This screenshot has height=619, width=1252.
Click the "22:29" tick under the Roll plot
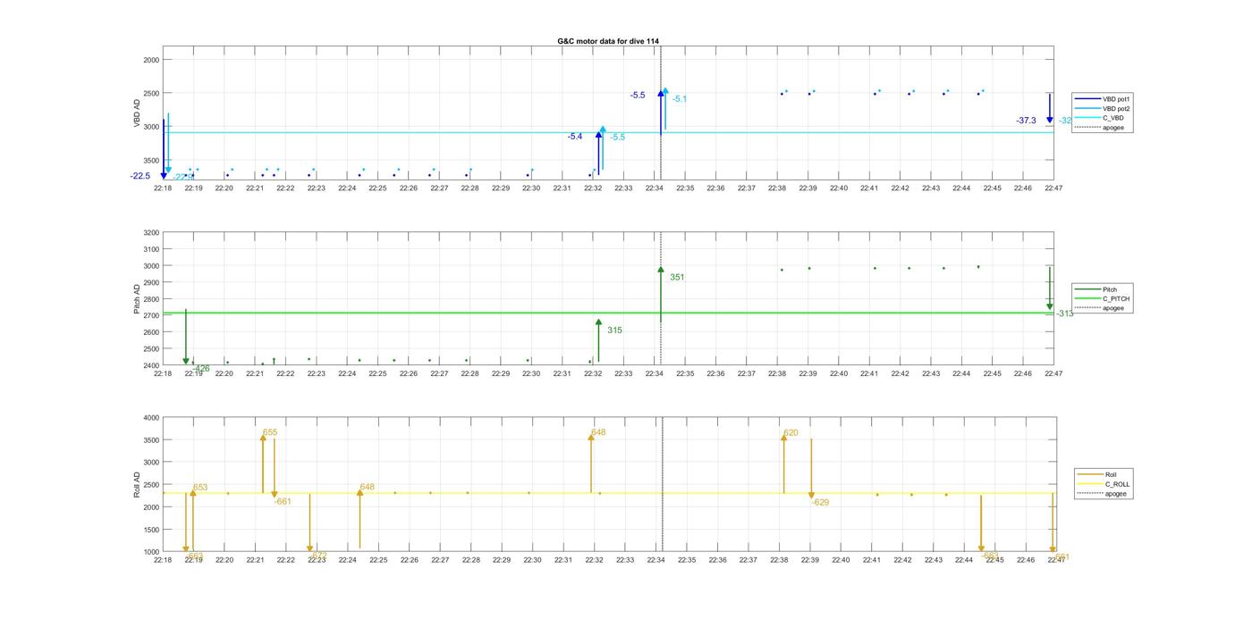[502, 560]
